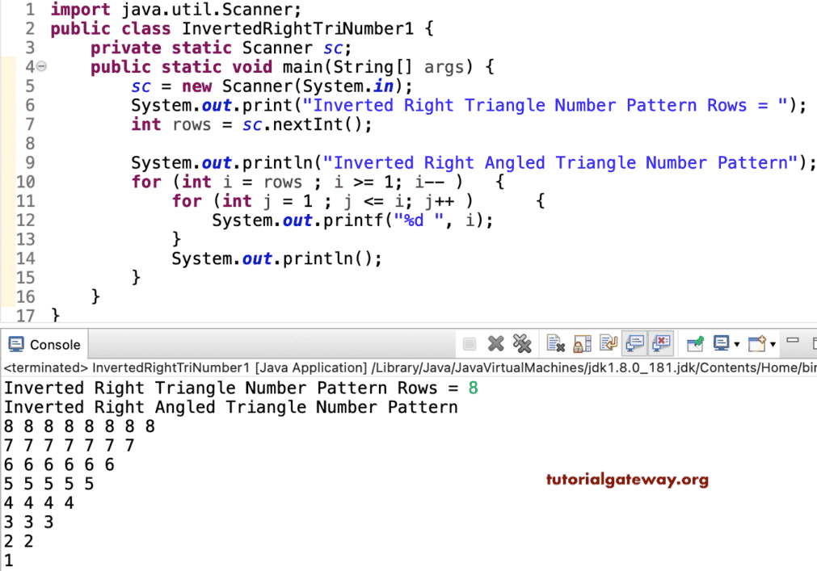Enable Scroll Lock for console output
Screen dimensions: 817x571
582,343
